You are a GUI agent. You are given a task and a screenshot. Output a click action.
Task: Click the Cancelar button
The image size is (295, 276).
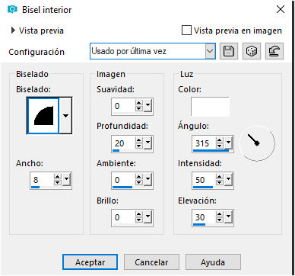151,262
